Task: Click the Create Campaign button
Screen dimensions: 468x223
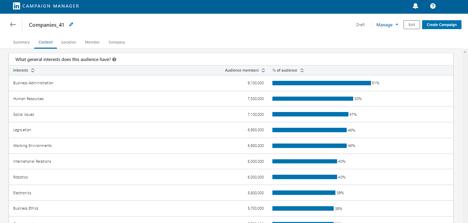Action: coord(442,25)
